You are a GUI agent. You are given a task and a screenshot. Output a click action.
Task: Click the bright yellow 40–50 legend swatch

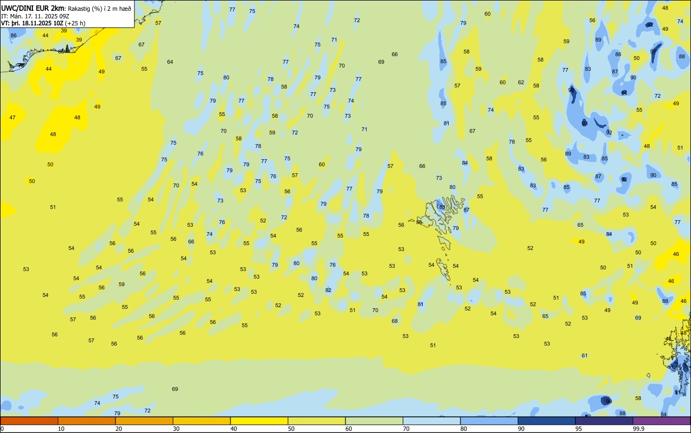(x=259, y=421)
